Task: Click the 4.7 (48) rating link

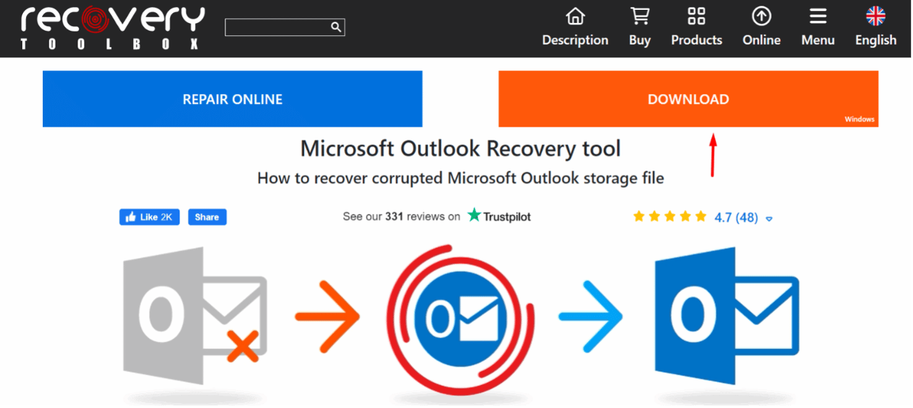Action: click(x=736, y=218)
